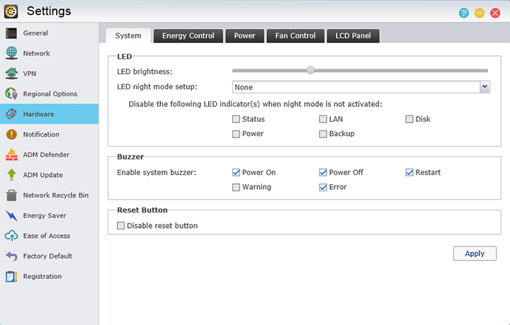This screenshot has height=325, width=510.
Task: Uncheck the Power On buzzer checkbox
Action: coord(237,172)
